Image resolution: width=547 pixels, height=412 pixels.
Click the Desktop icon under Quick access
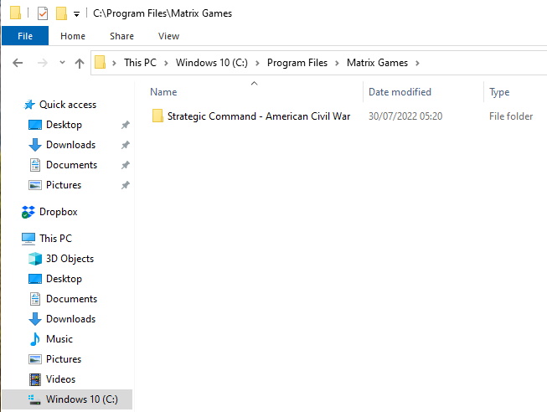point(35,125)
